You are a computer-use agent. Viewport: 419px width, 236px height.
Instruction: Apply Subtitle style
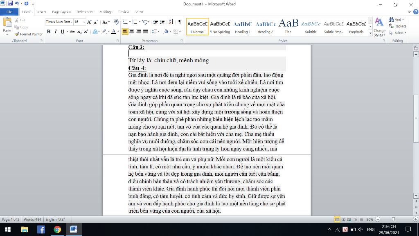[311, 27]
